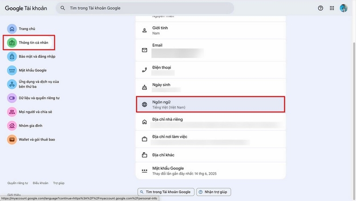The image size is (356, 201).
Task: Open the Quyền riêng tư footer link
Action: coord(17,183)
